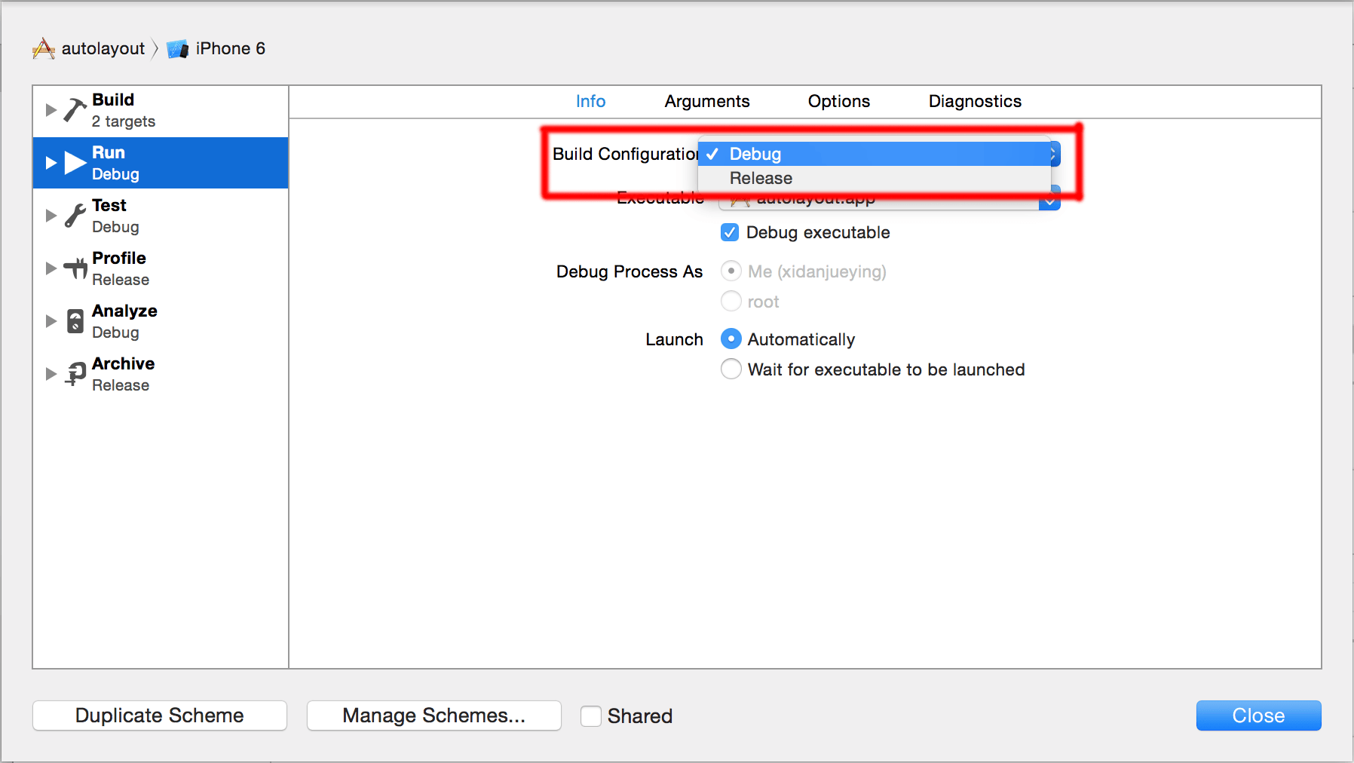
Task: Click the Duplicate Scheme button
Action: (x=160, y=716)
